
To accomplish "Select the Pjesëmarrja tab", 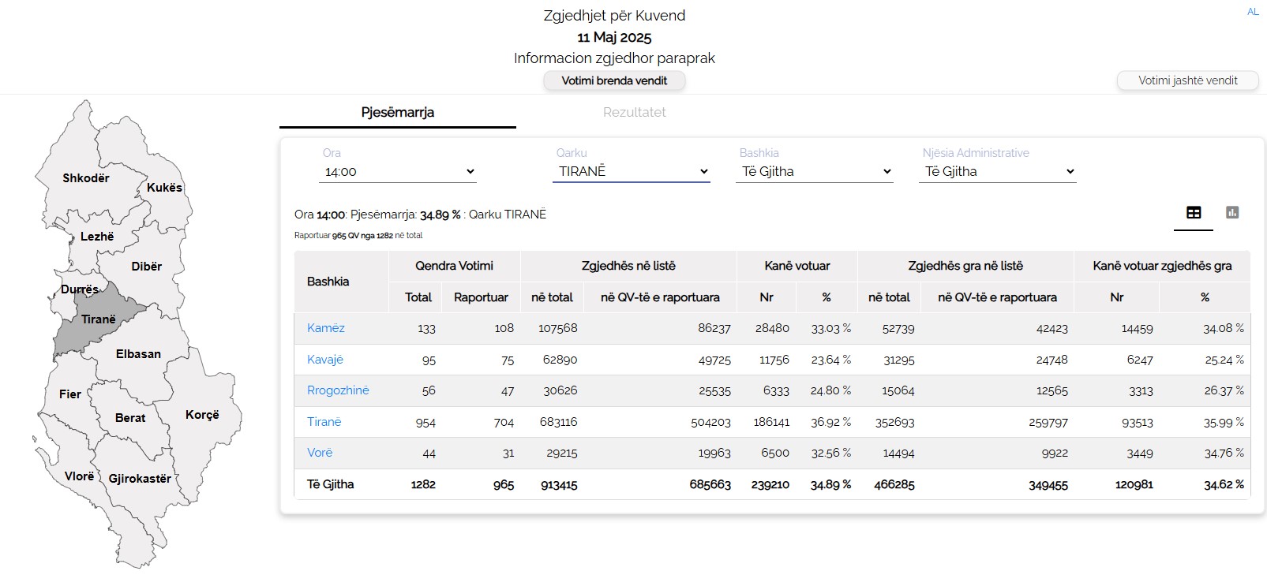I will click(397, 112).
